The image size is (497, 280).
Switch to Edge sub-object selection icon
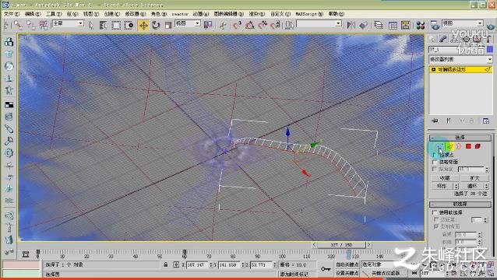449,146
